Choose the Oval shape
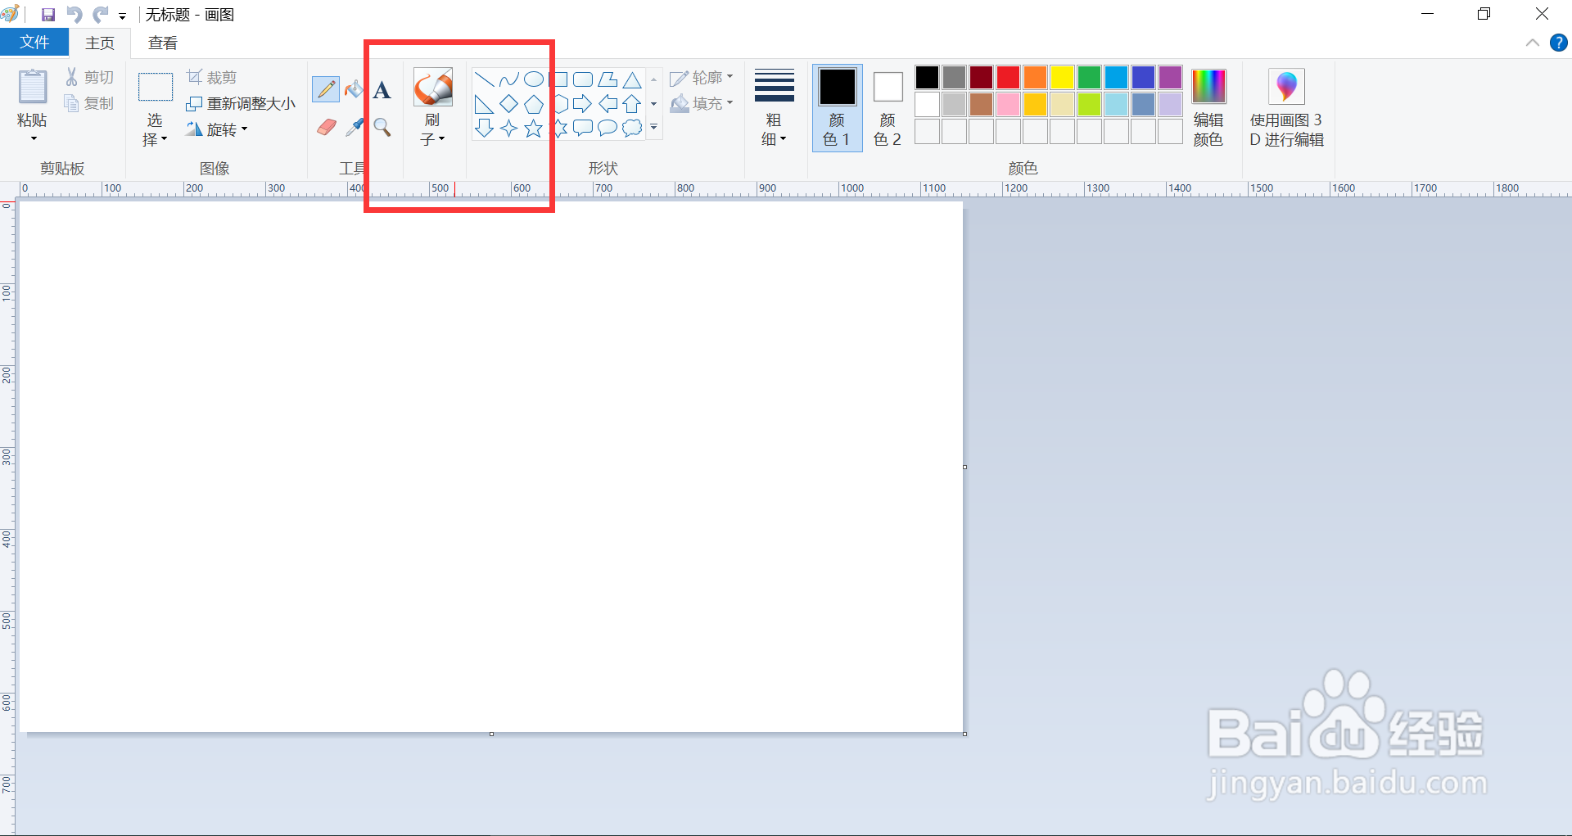Image resolution: width=1572 pixels, height=836 pixels. point(533,79)
